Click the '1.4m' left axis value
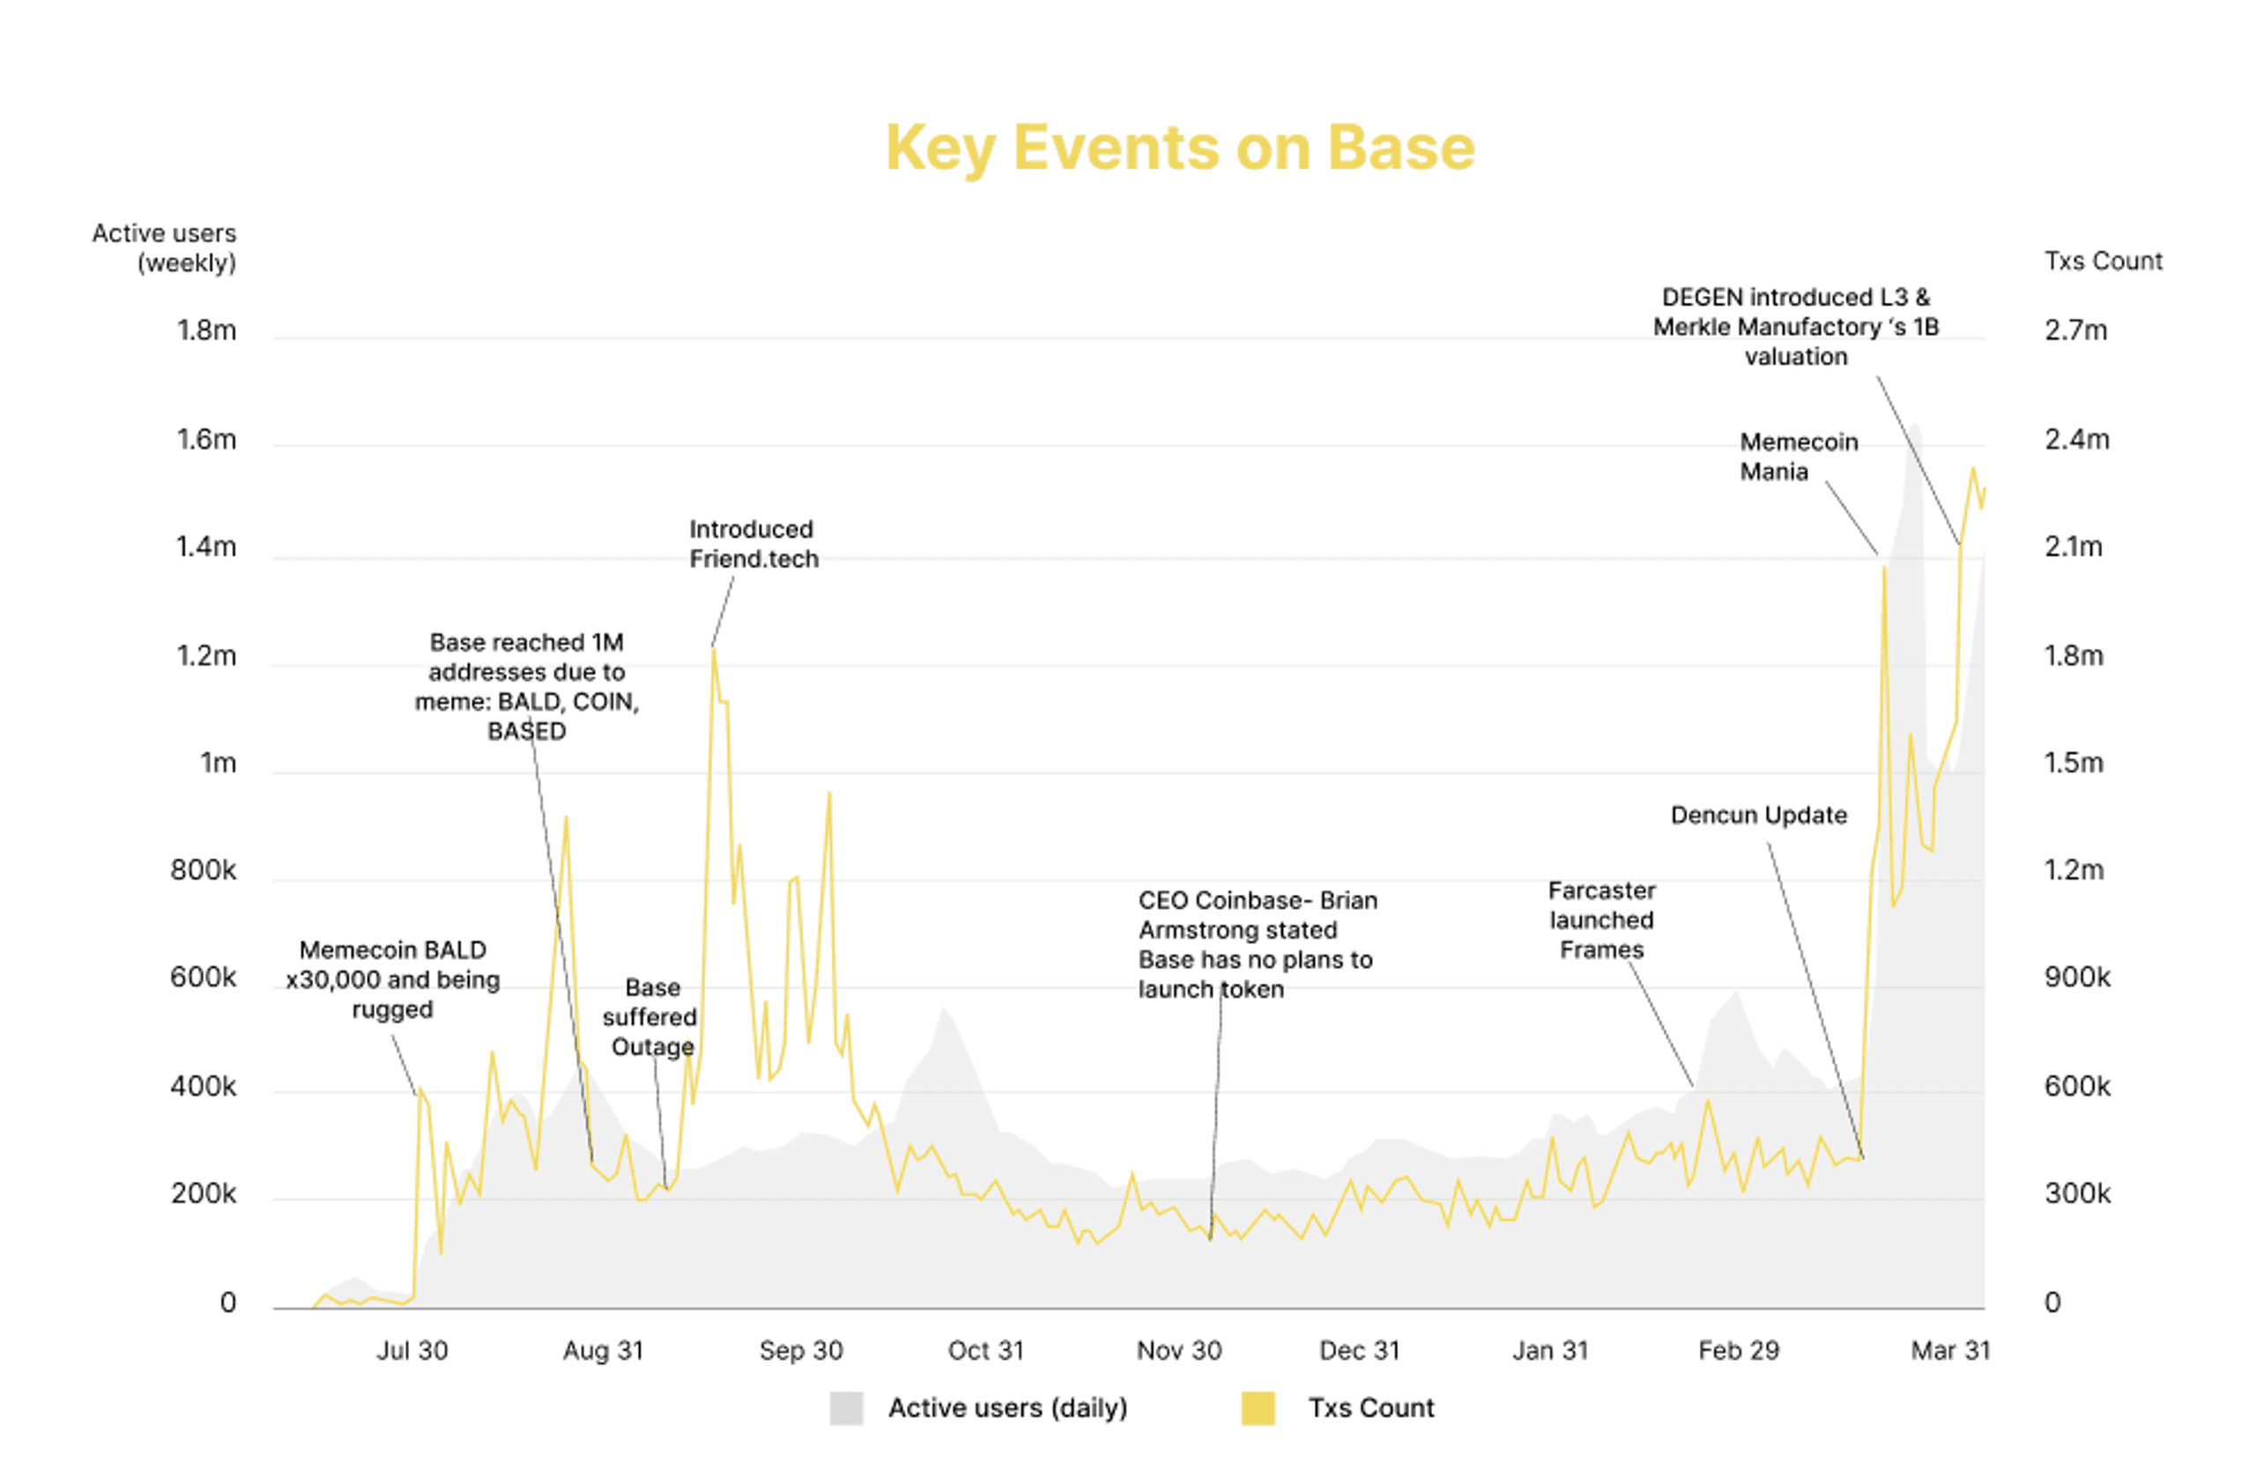Screen dimensions: 2256x1469 (205, 547)
